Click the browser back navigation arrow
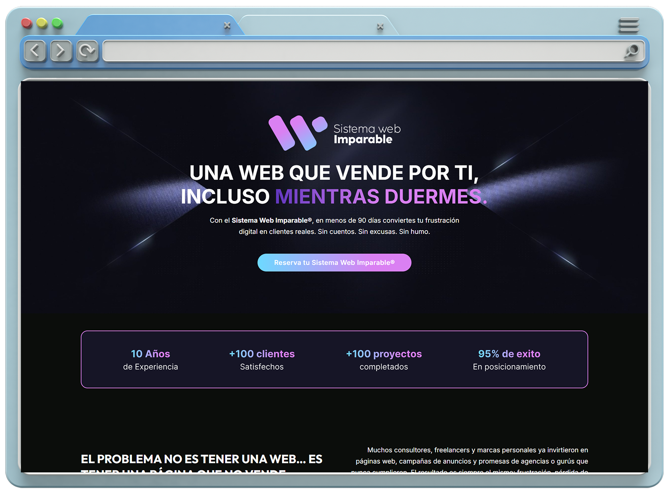Screen dimensions: 669x494 click(35, 51)
